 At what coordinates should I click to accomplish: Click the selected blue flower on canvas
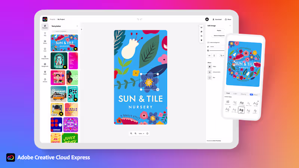pos(149,82)
